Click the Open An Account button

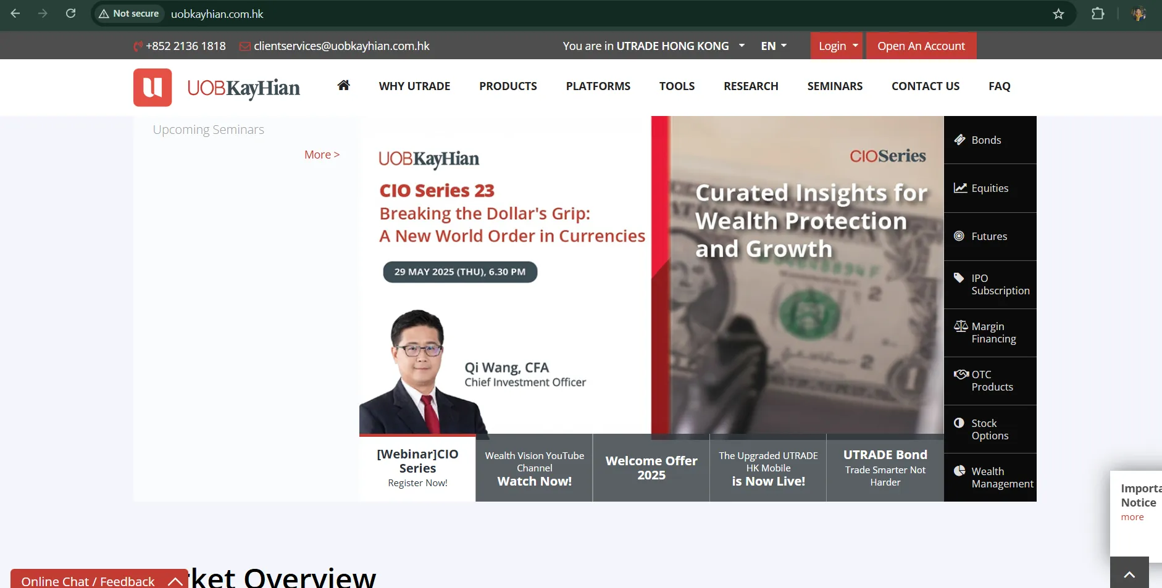click(921, 46)
